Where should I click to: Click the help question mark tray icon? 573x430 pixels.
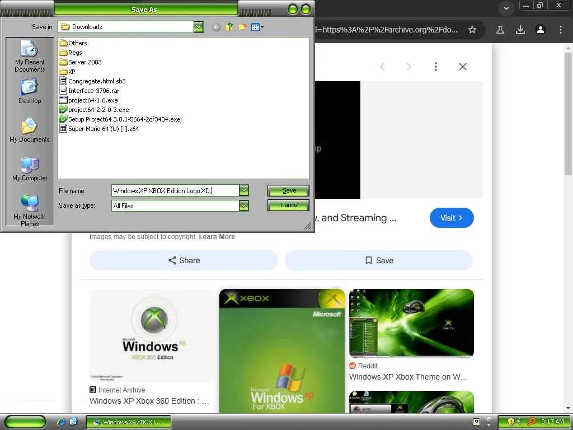pyautogui.click(x=476, y=422)
